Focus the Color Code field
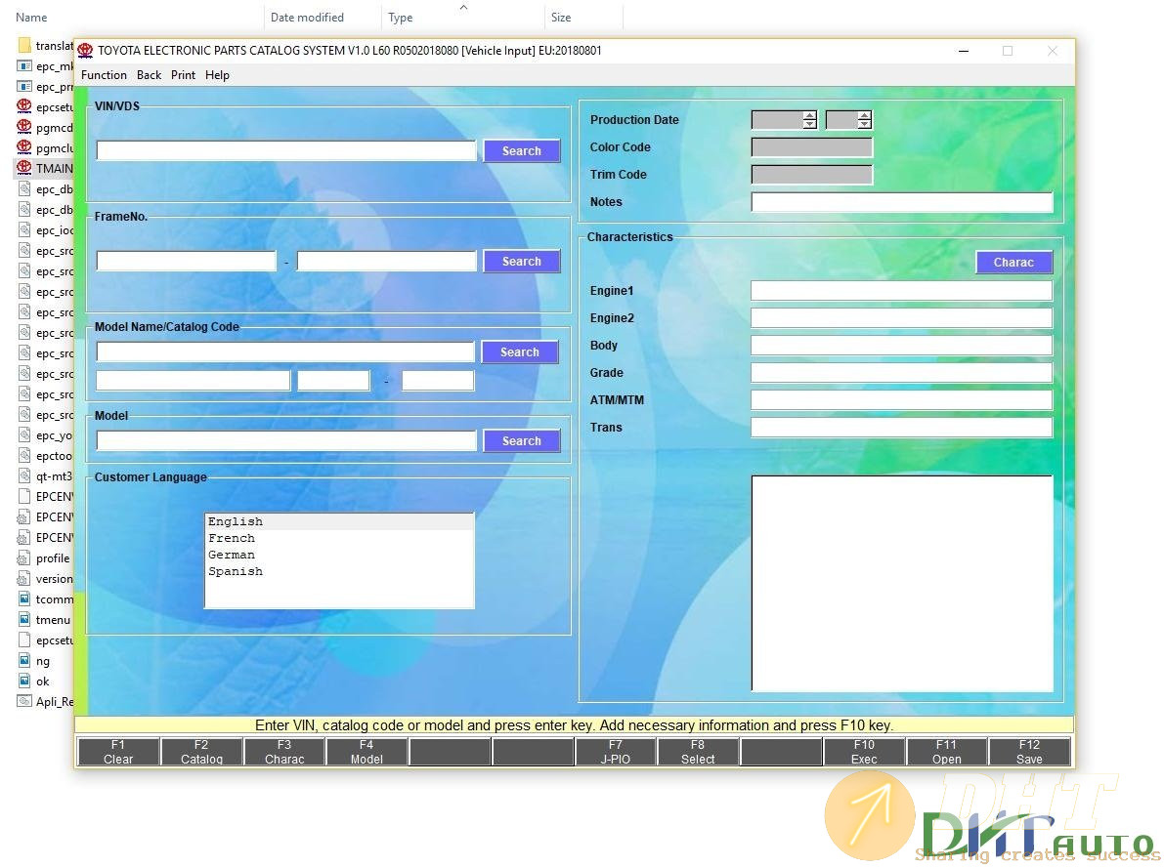The width and height of the screenshot is (1164, 867). (812, 146)
